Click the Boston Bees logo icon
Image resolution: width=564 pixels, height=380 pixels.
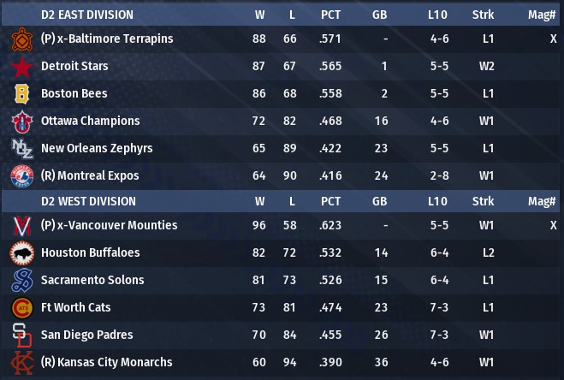[21, 94]
